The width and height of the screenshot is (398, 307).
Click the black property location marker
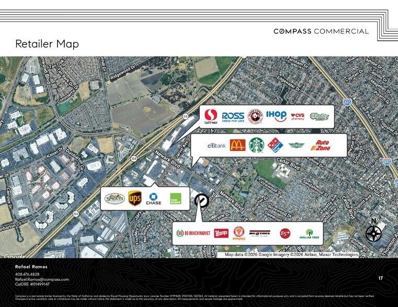(x=200, y=201)
